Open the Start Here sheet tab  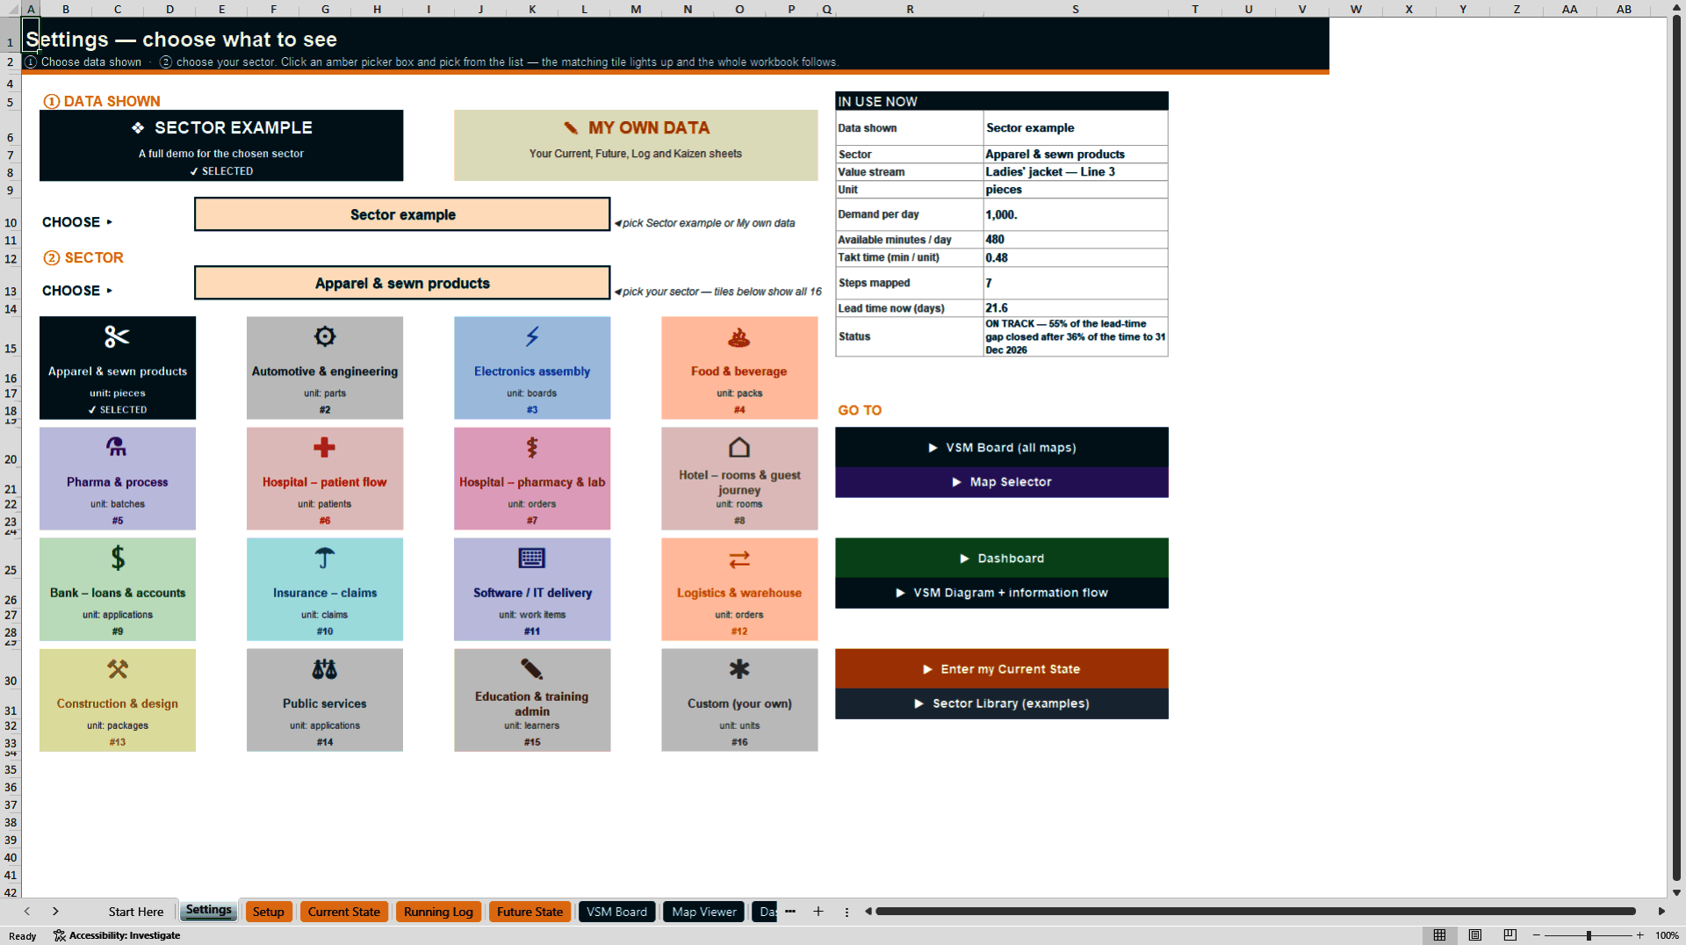tap(136, 912)
